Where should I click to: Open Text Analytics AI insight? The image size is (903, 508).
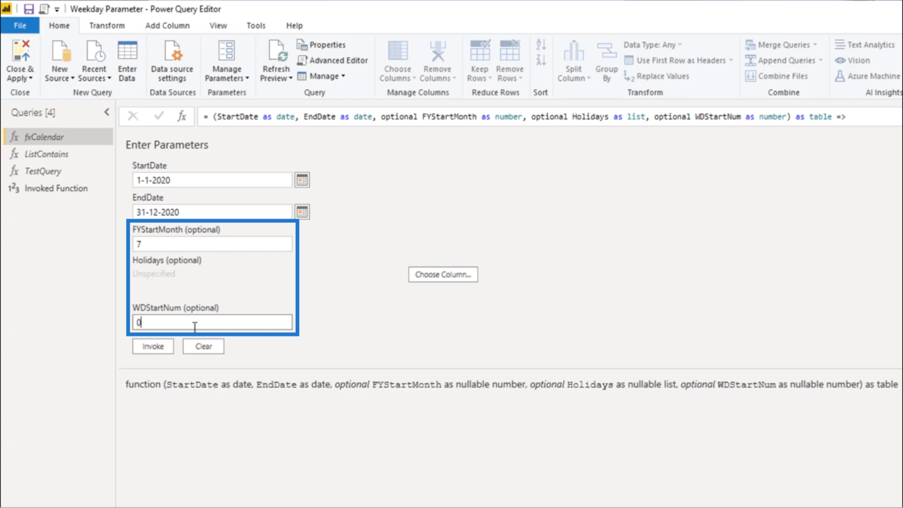click(864, 45)
